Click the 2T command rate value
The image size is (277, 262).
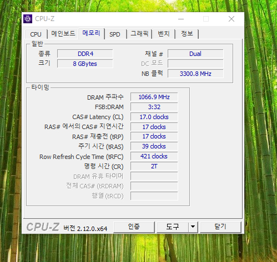click(154, 166)
